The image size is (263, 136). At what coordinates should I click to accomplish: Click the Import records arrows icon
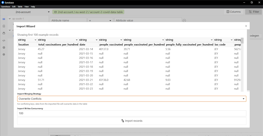(x=123, y=121)
